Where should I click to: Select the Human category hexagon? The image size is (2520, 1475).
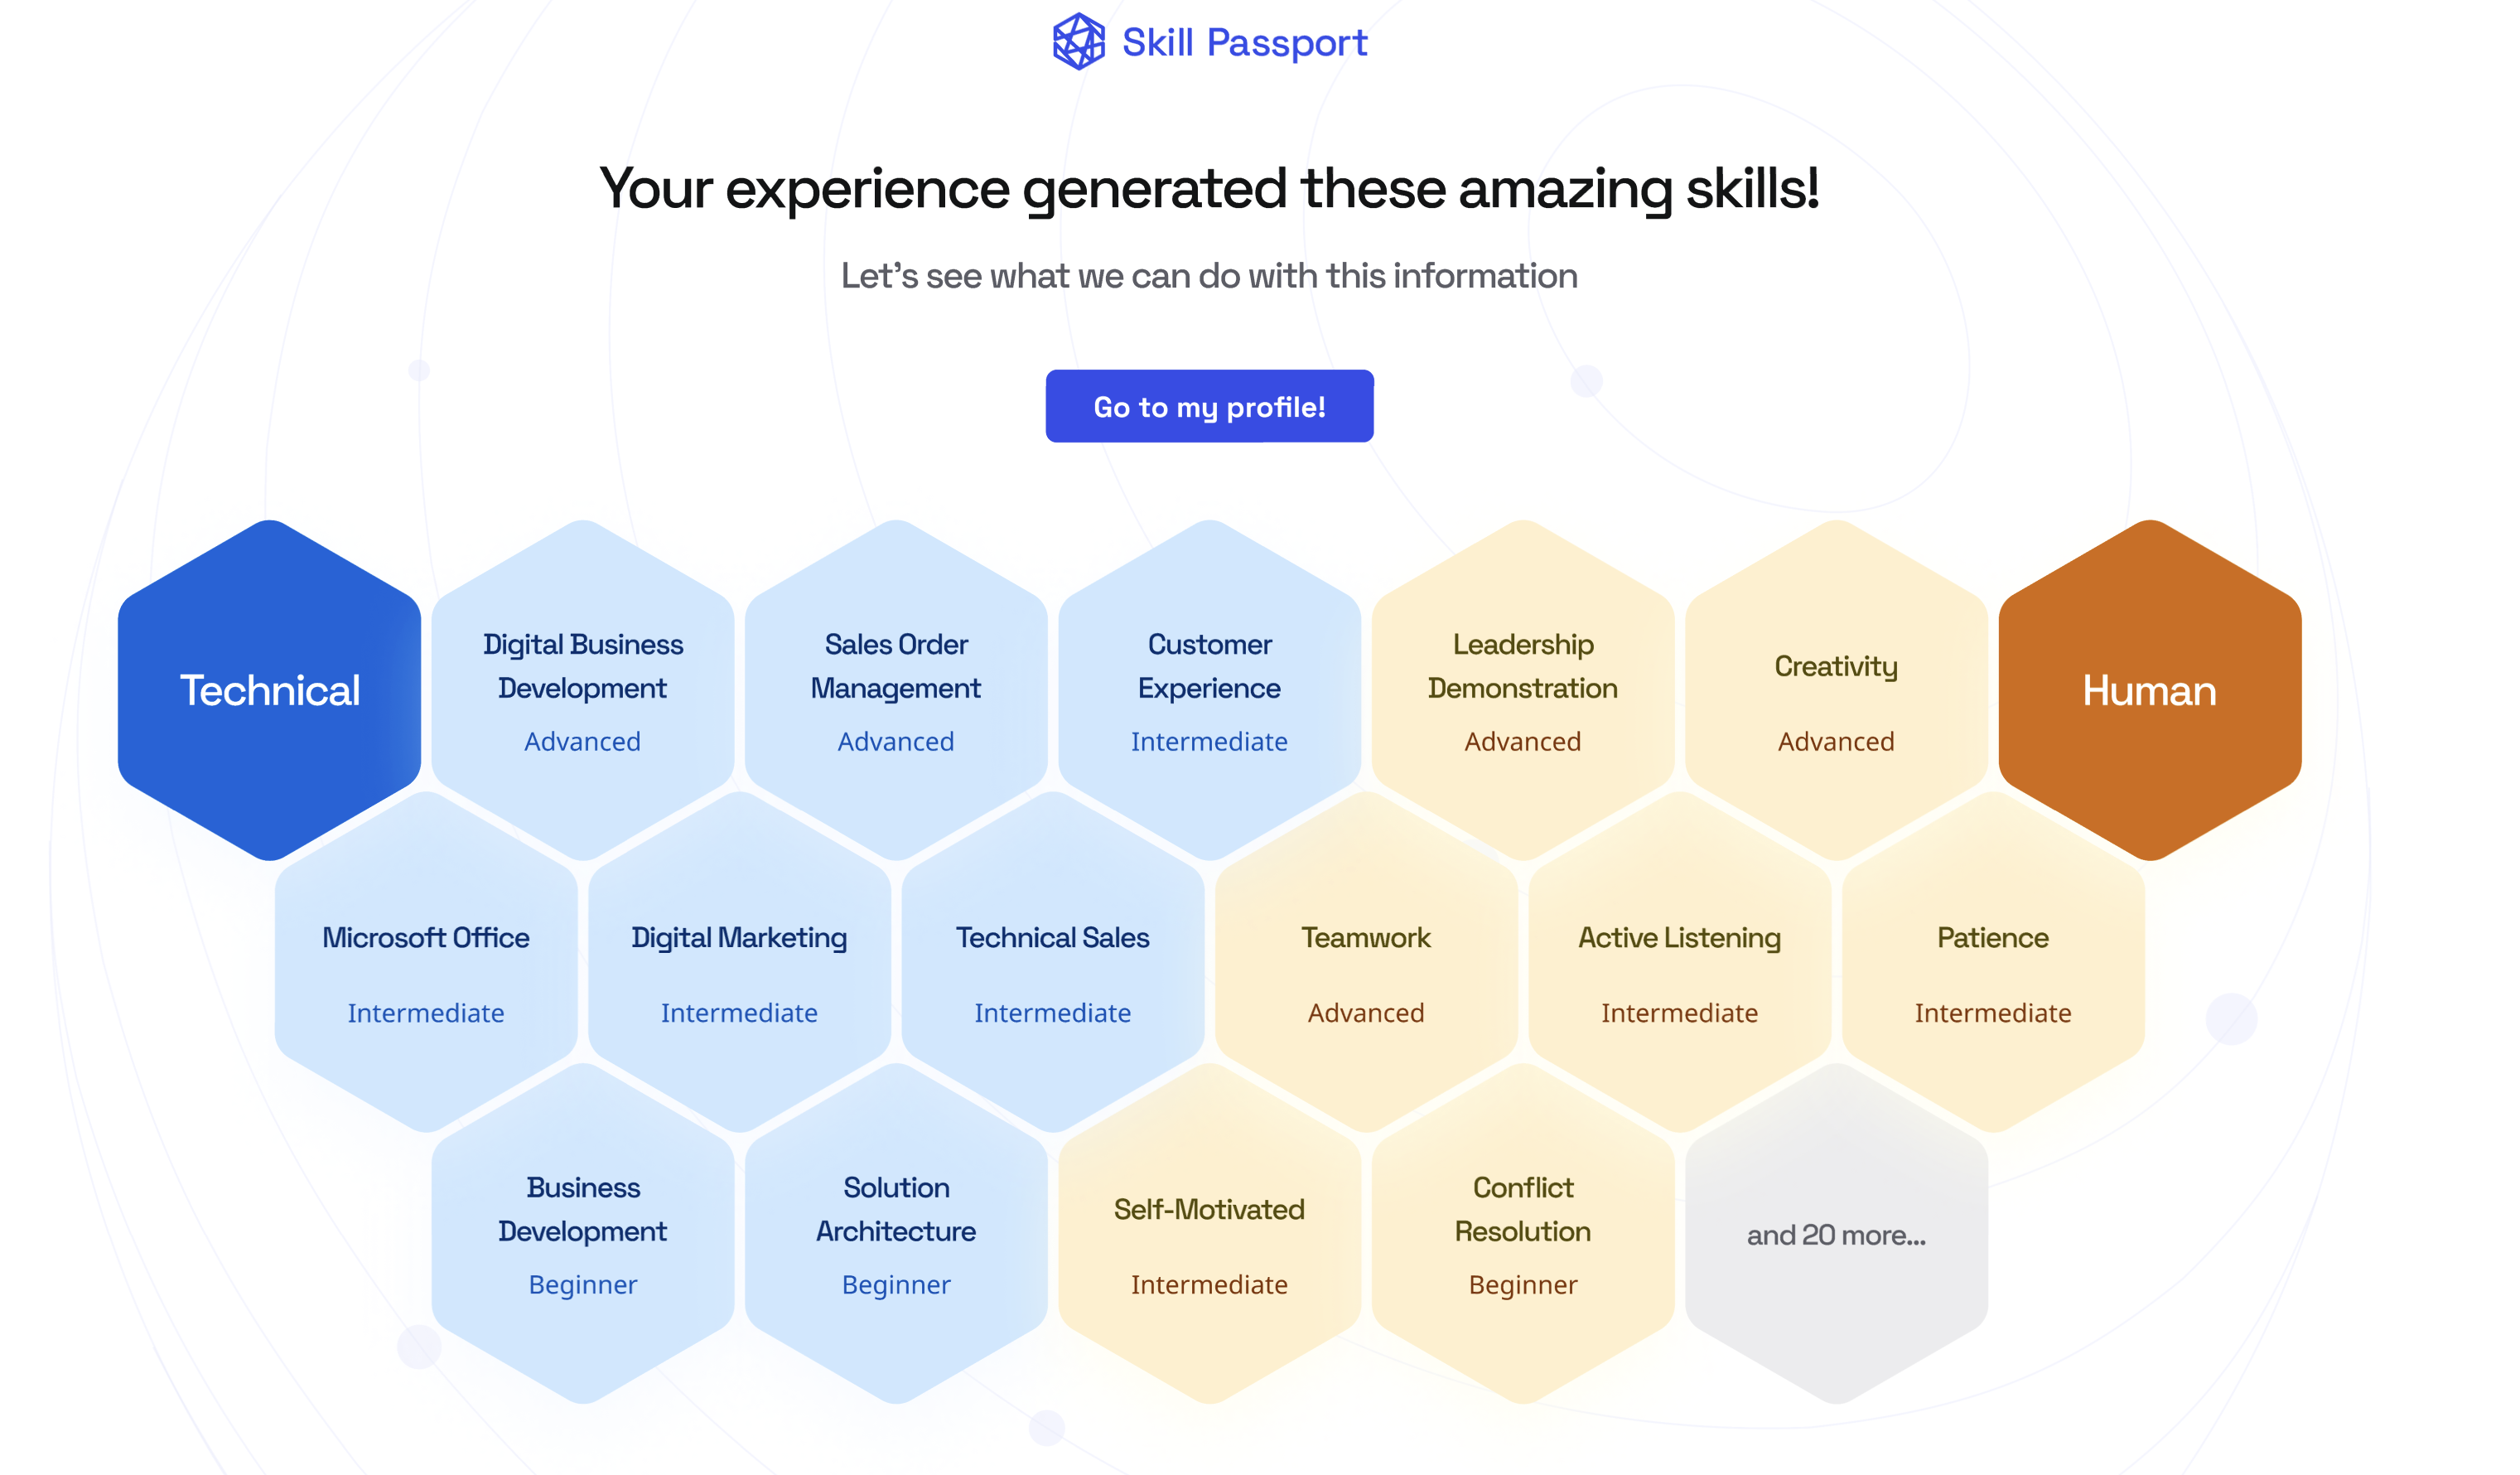point(2149,690)
